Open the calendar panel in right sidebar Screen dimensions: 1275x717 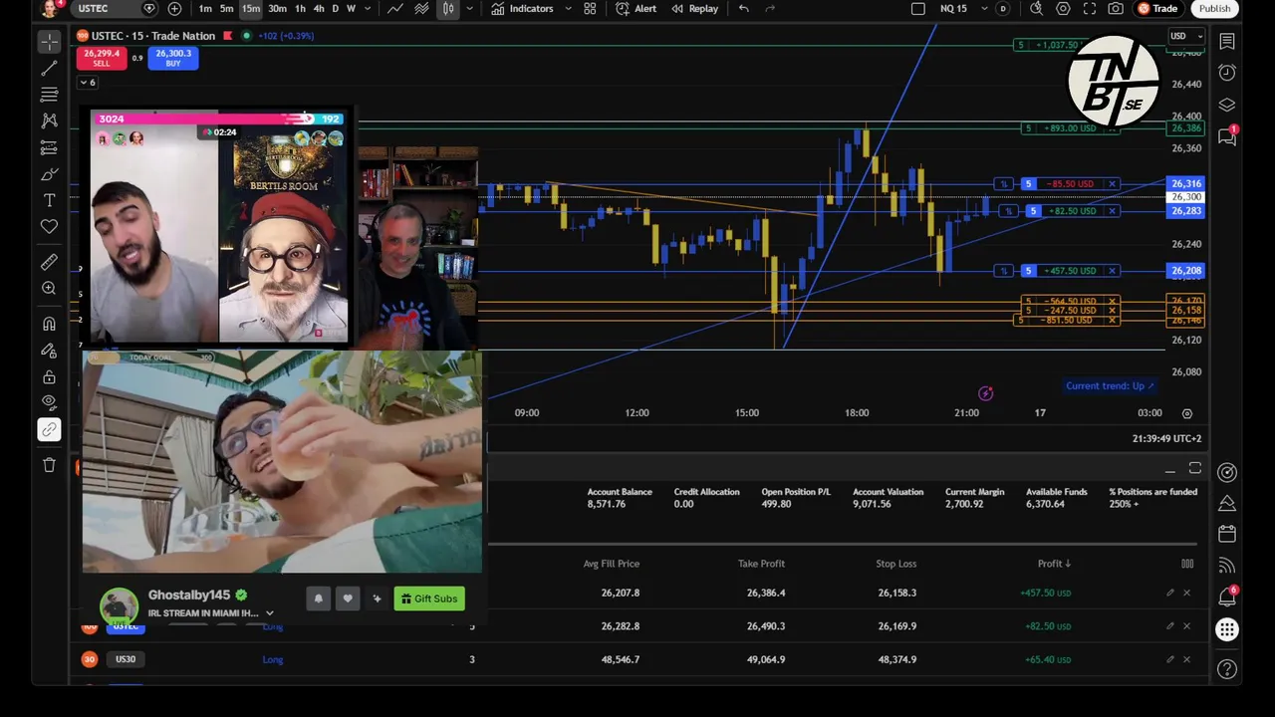click(1227, 535)
